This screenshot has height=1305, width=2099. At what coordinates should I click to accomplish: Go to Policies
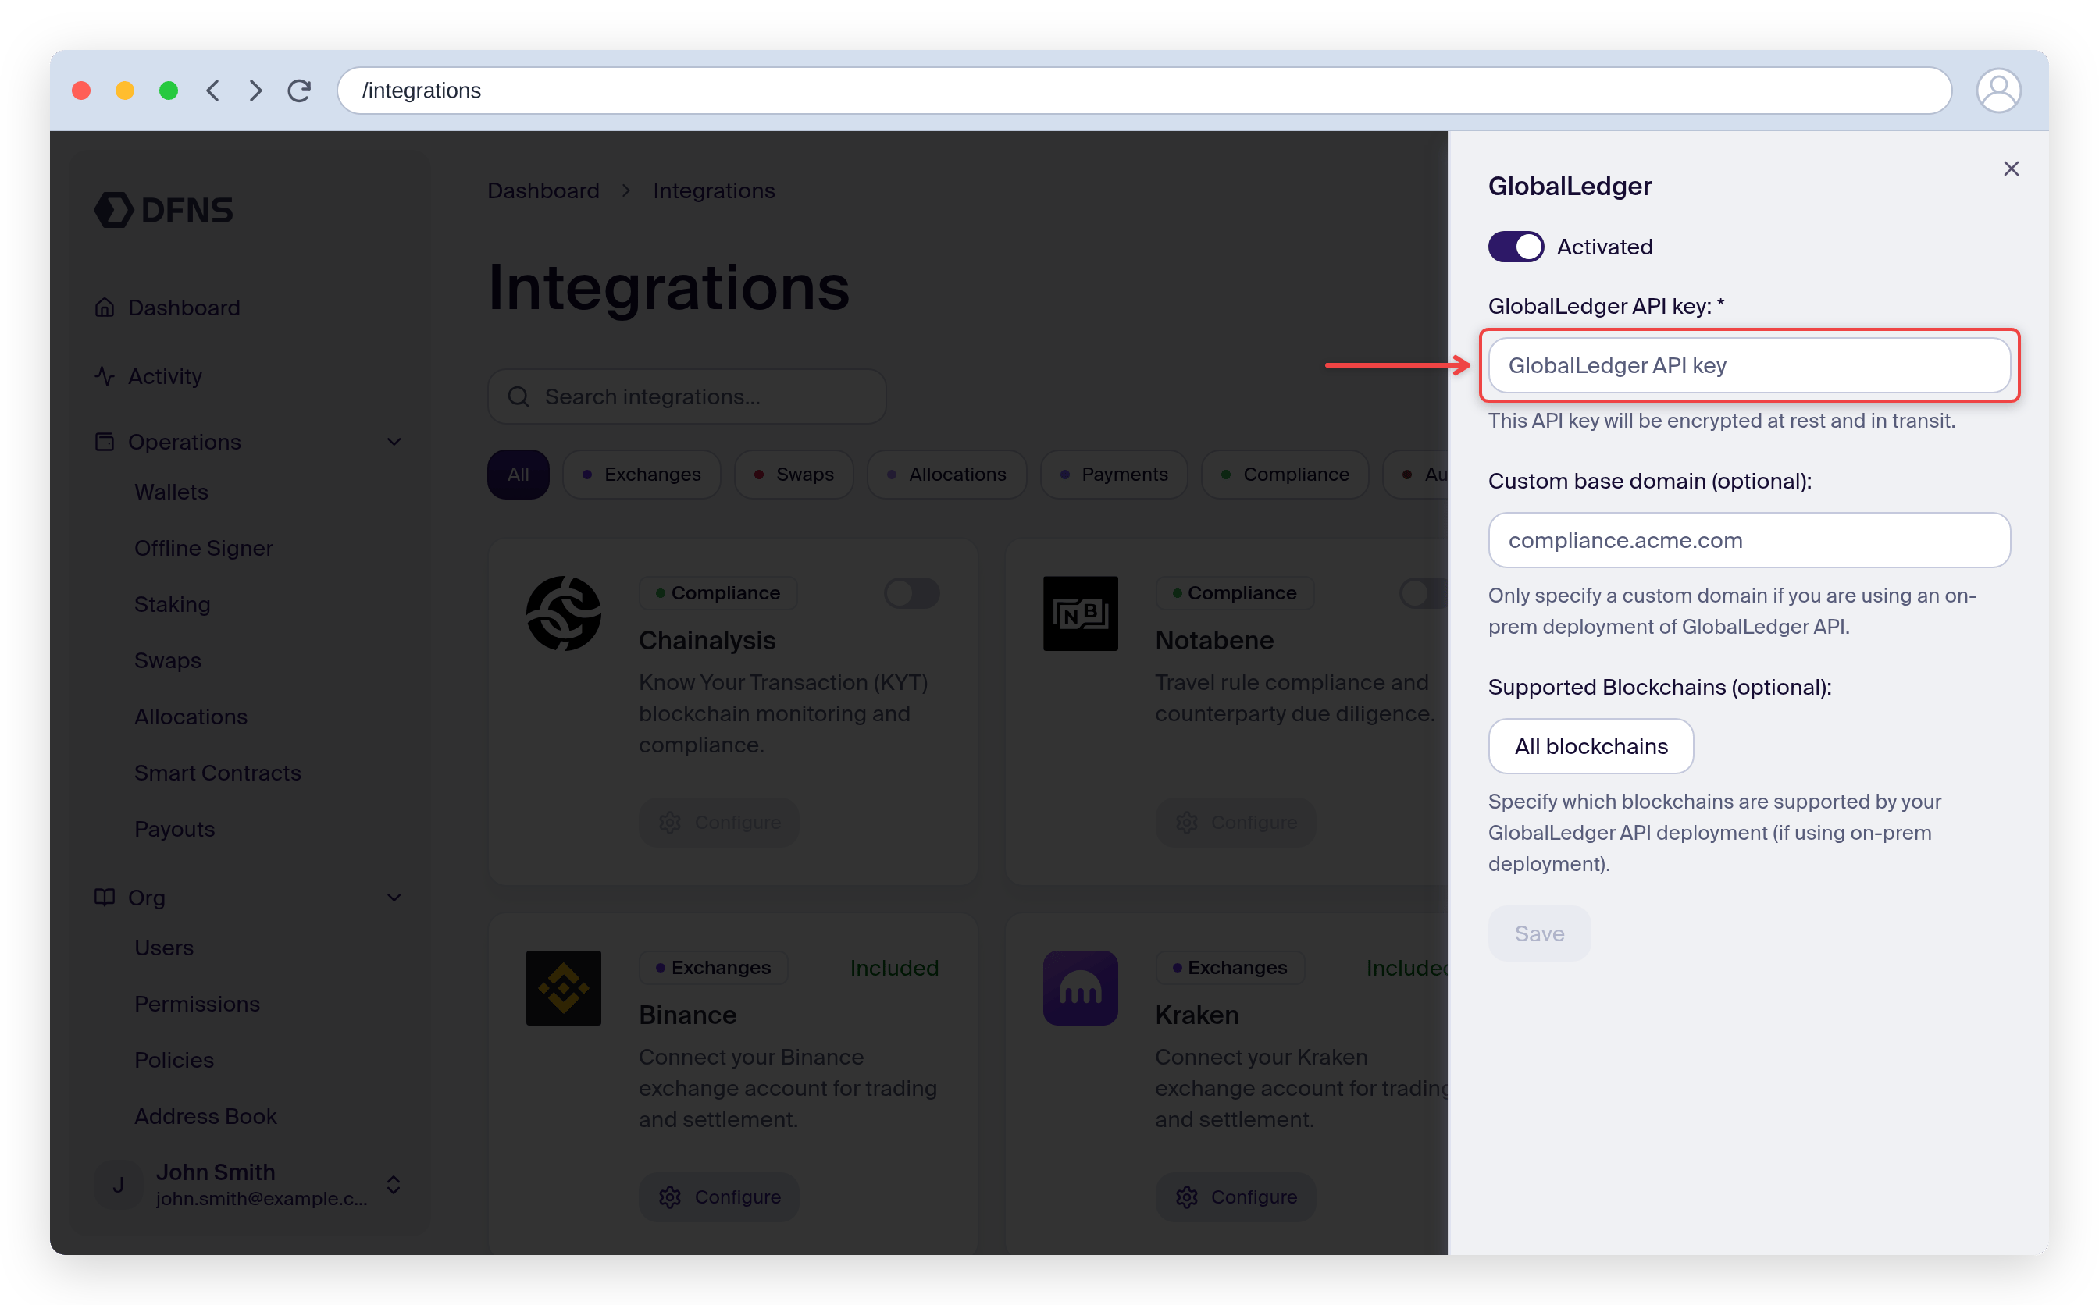tap(173, 1060)
